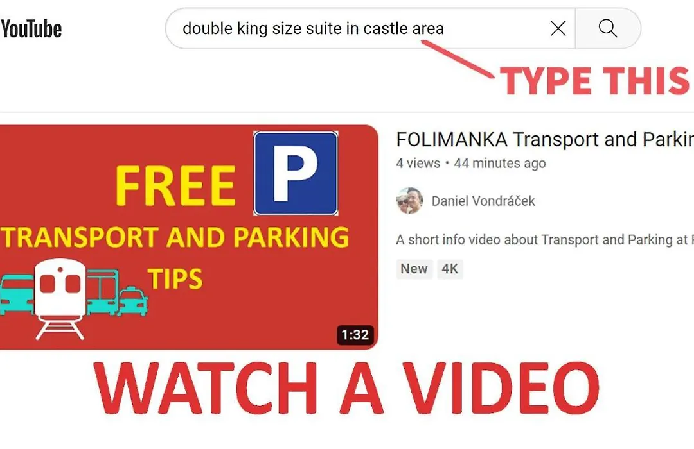The width and height of the screenshot is (694, 449).
Task: Click the red TYPE THIS annotation
Action: (x=595, y=80)
